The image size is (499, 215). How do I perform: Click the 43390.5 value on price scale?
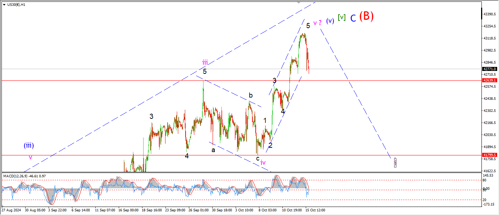(489, 14)
